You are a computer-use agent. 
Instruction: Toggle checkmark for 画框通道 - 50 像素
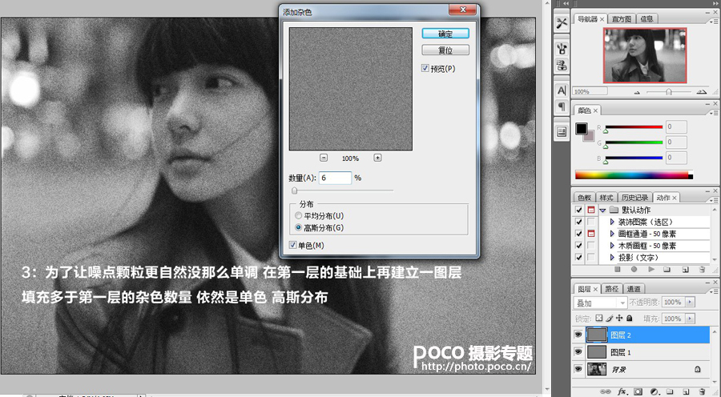[x=579, y=234]
